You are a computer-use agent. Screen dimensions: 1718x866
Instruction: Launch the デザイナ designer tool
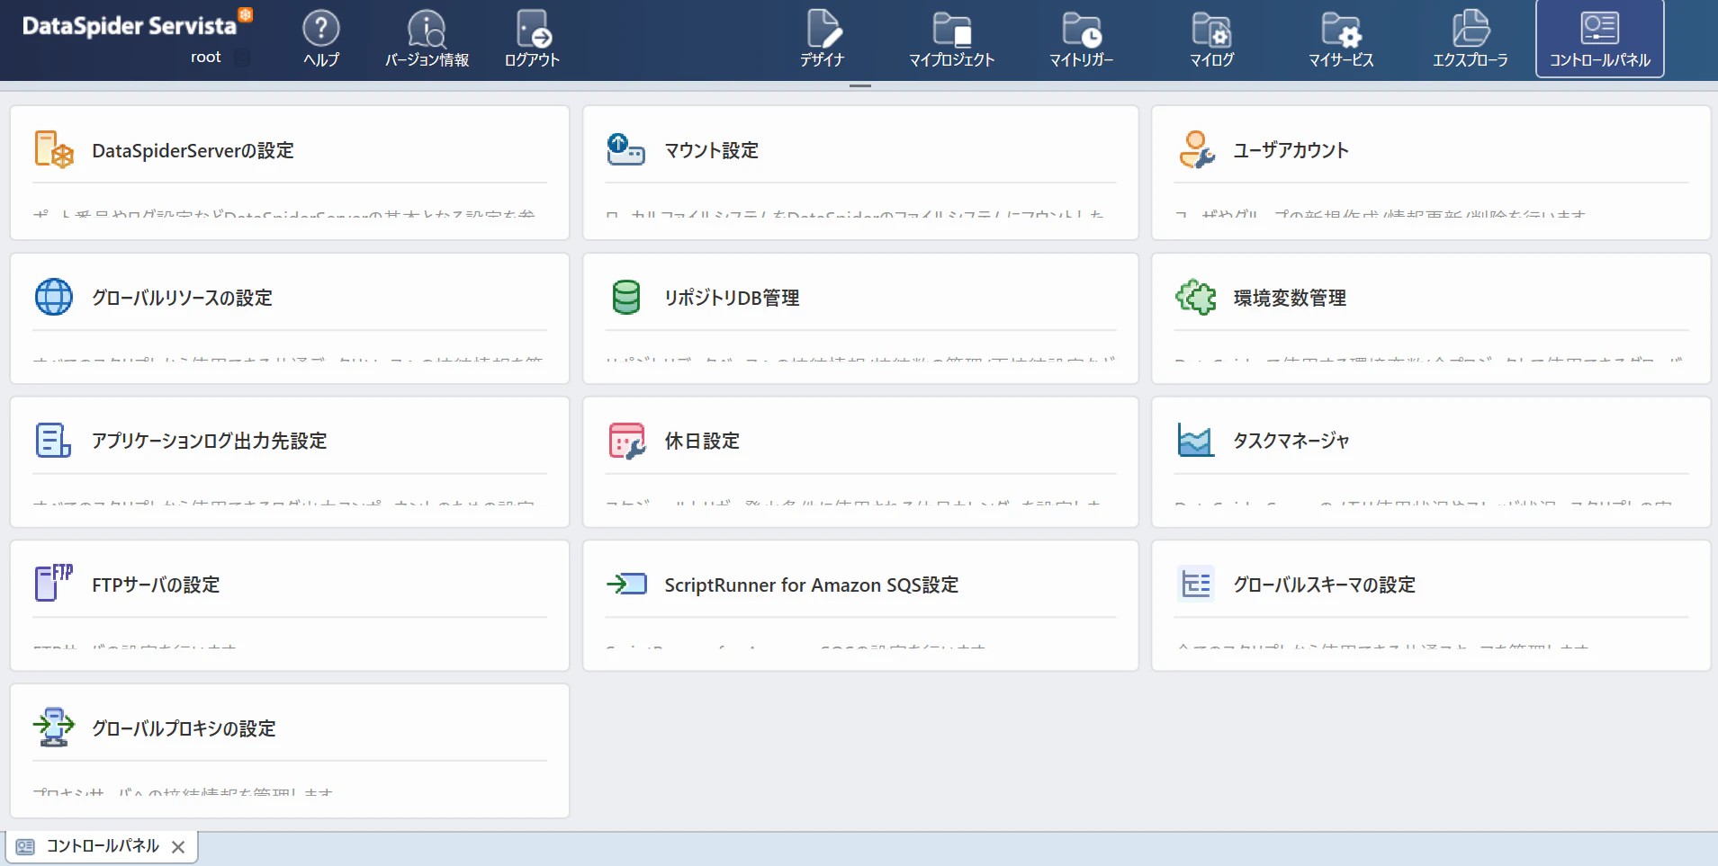pyautogui.click(x=823, y=39)
